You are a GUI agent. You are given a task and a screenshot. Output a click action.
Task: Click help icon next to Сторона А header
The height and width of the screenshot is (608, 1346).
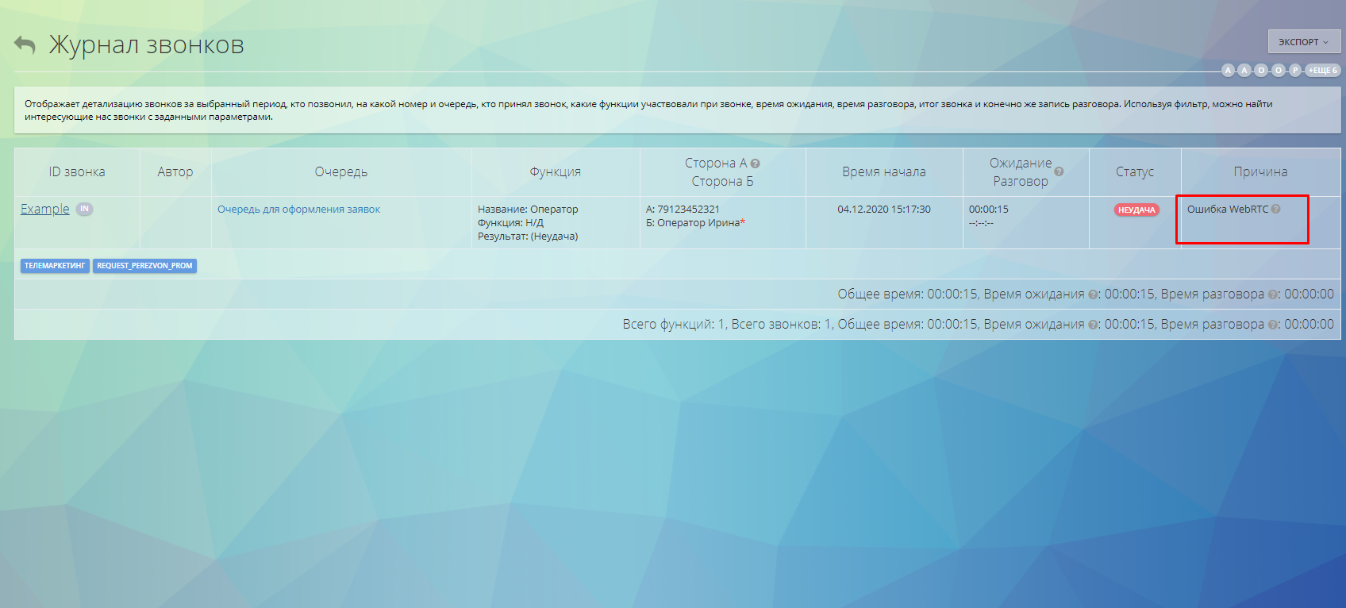tap(755, 164)
